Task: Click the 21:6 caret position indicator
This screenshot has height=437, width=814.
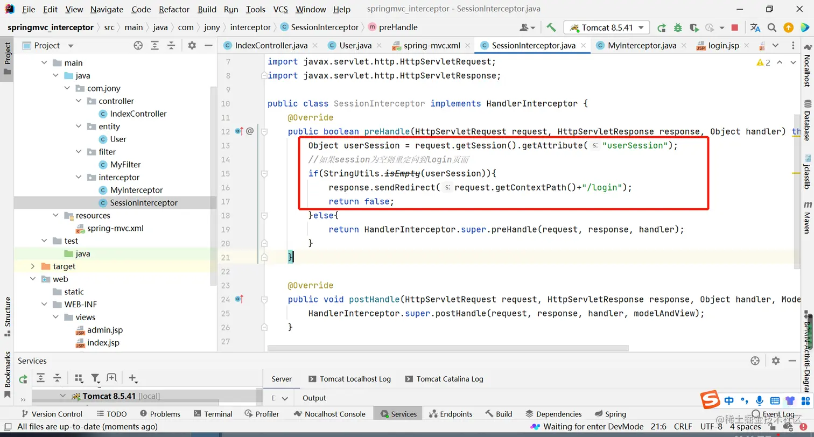Action: 659,427
